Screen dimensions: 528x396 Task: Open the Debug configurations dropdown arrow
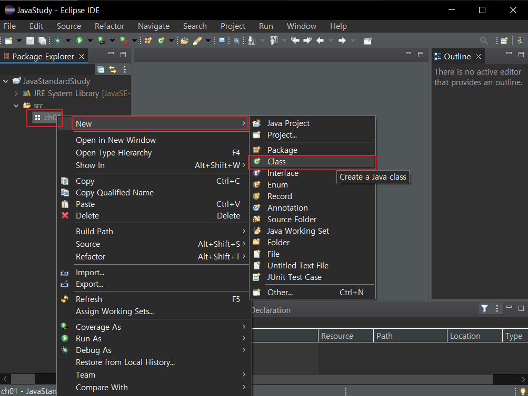point(68,40)
